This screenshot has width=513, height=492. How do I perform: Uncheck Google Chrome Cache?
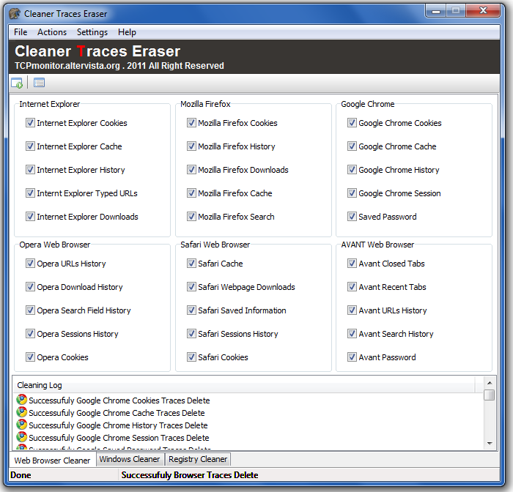point(352,146)
